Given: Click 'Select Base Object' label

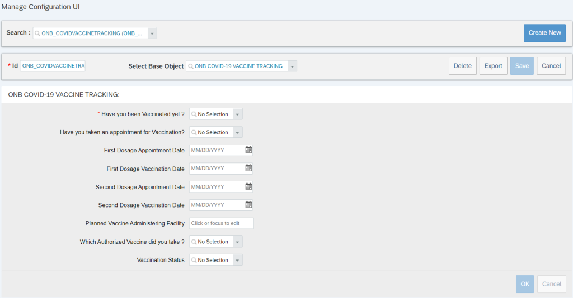Looking at the screenshot, I should [156, 66].
